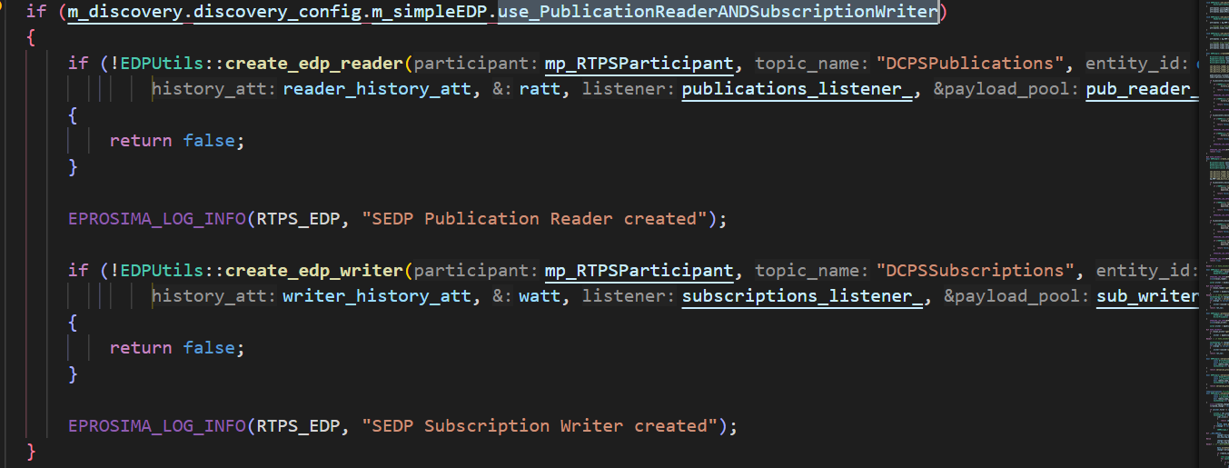Click the sub_writer payload pool argument
Image resolution: width=1229 pixels, height=468 pixels.
coord(1147,296)
